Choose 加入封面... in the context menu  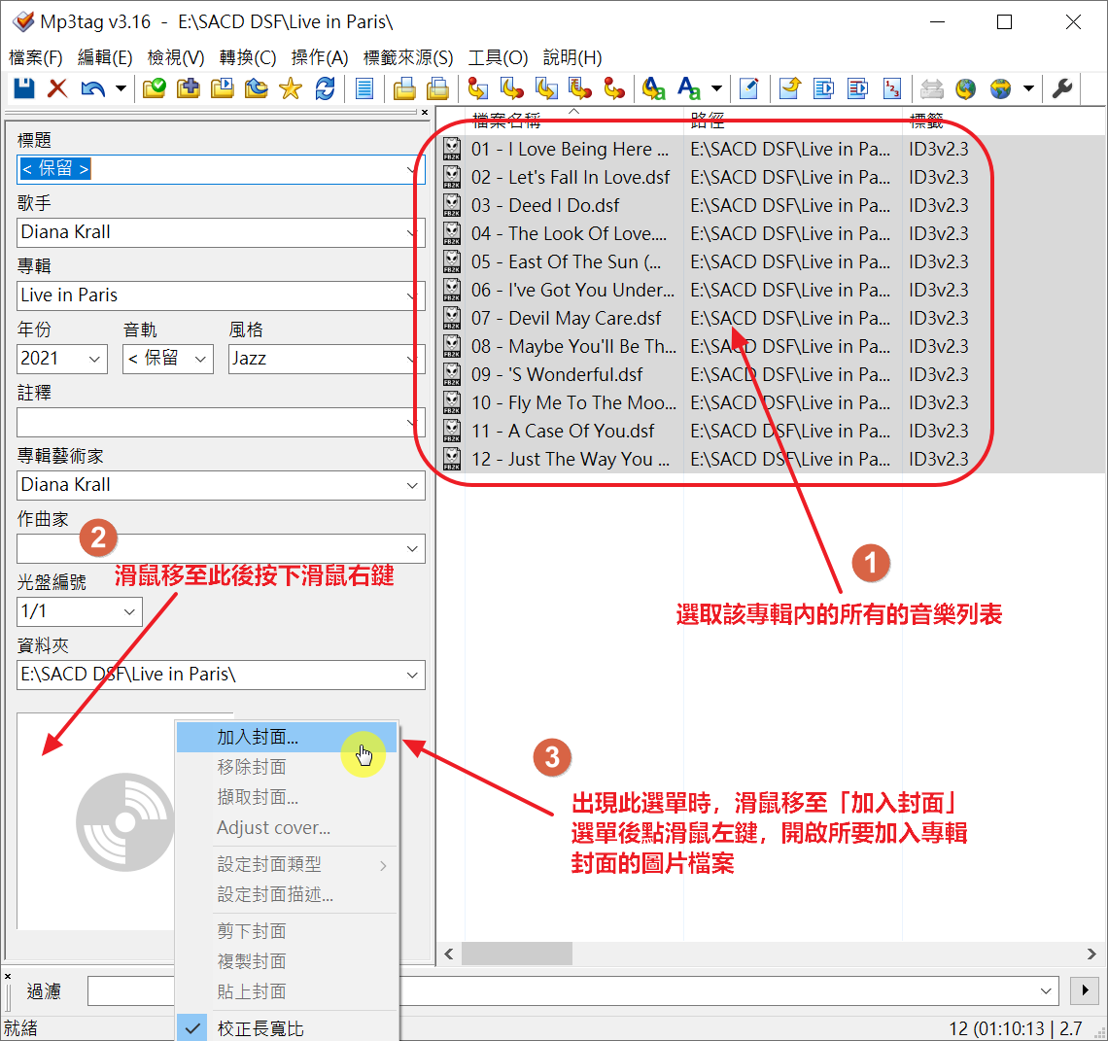click(286, 737)
